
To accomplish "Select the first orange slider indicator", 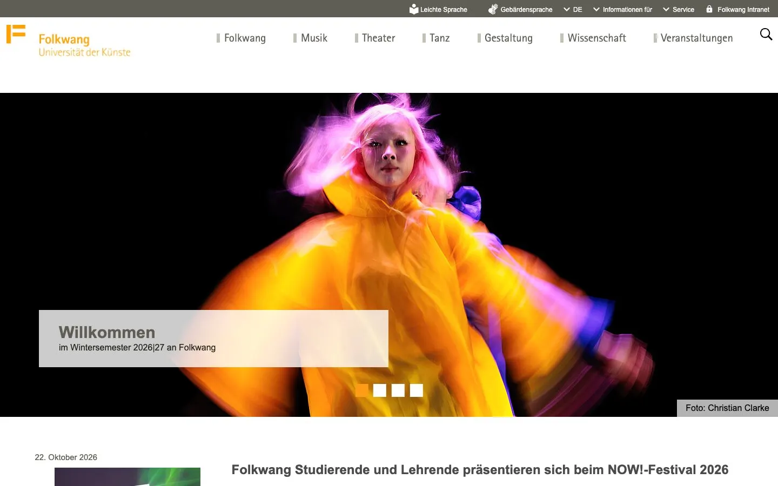I will coord(361,390).
